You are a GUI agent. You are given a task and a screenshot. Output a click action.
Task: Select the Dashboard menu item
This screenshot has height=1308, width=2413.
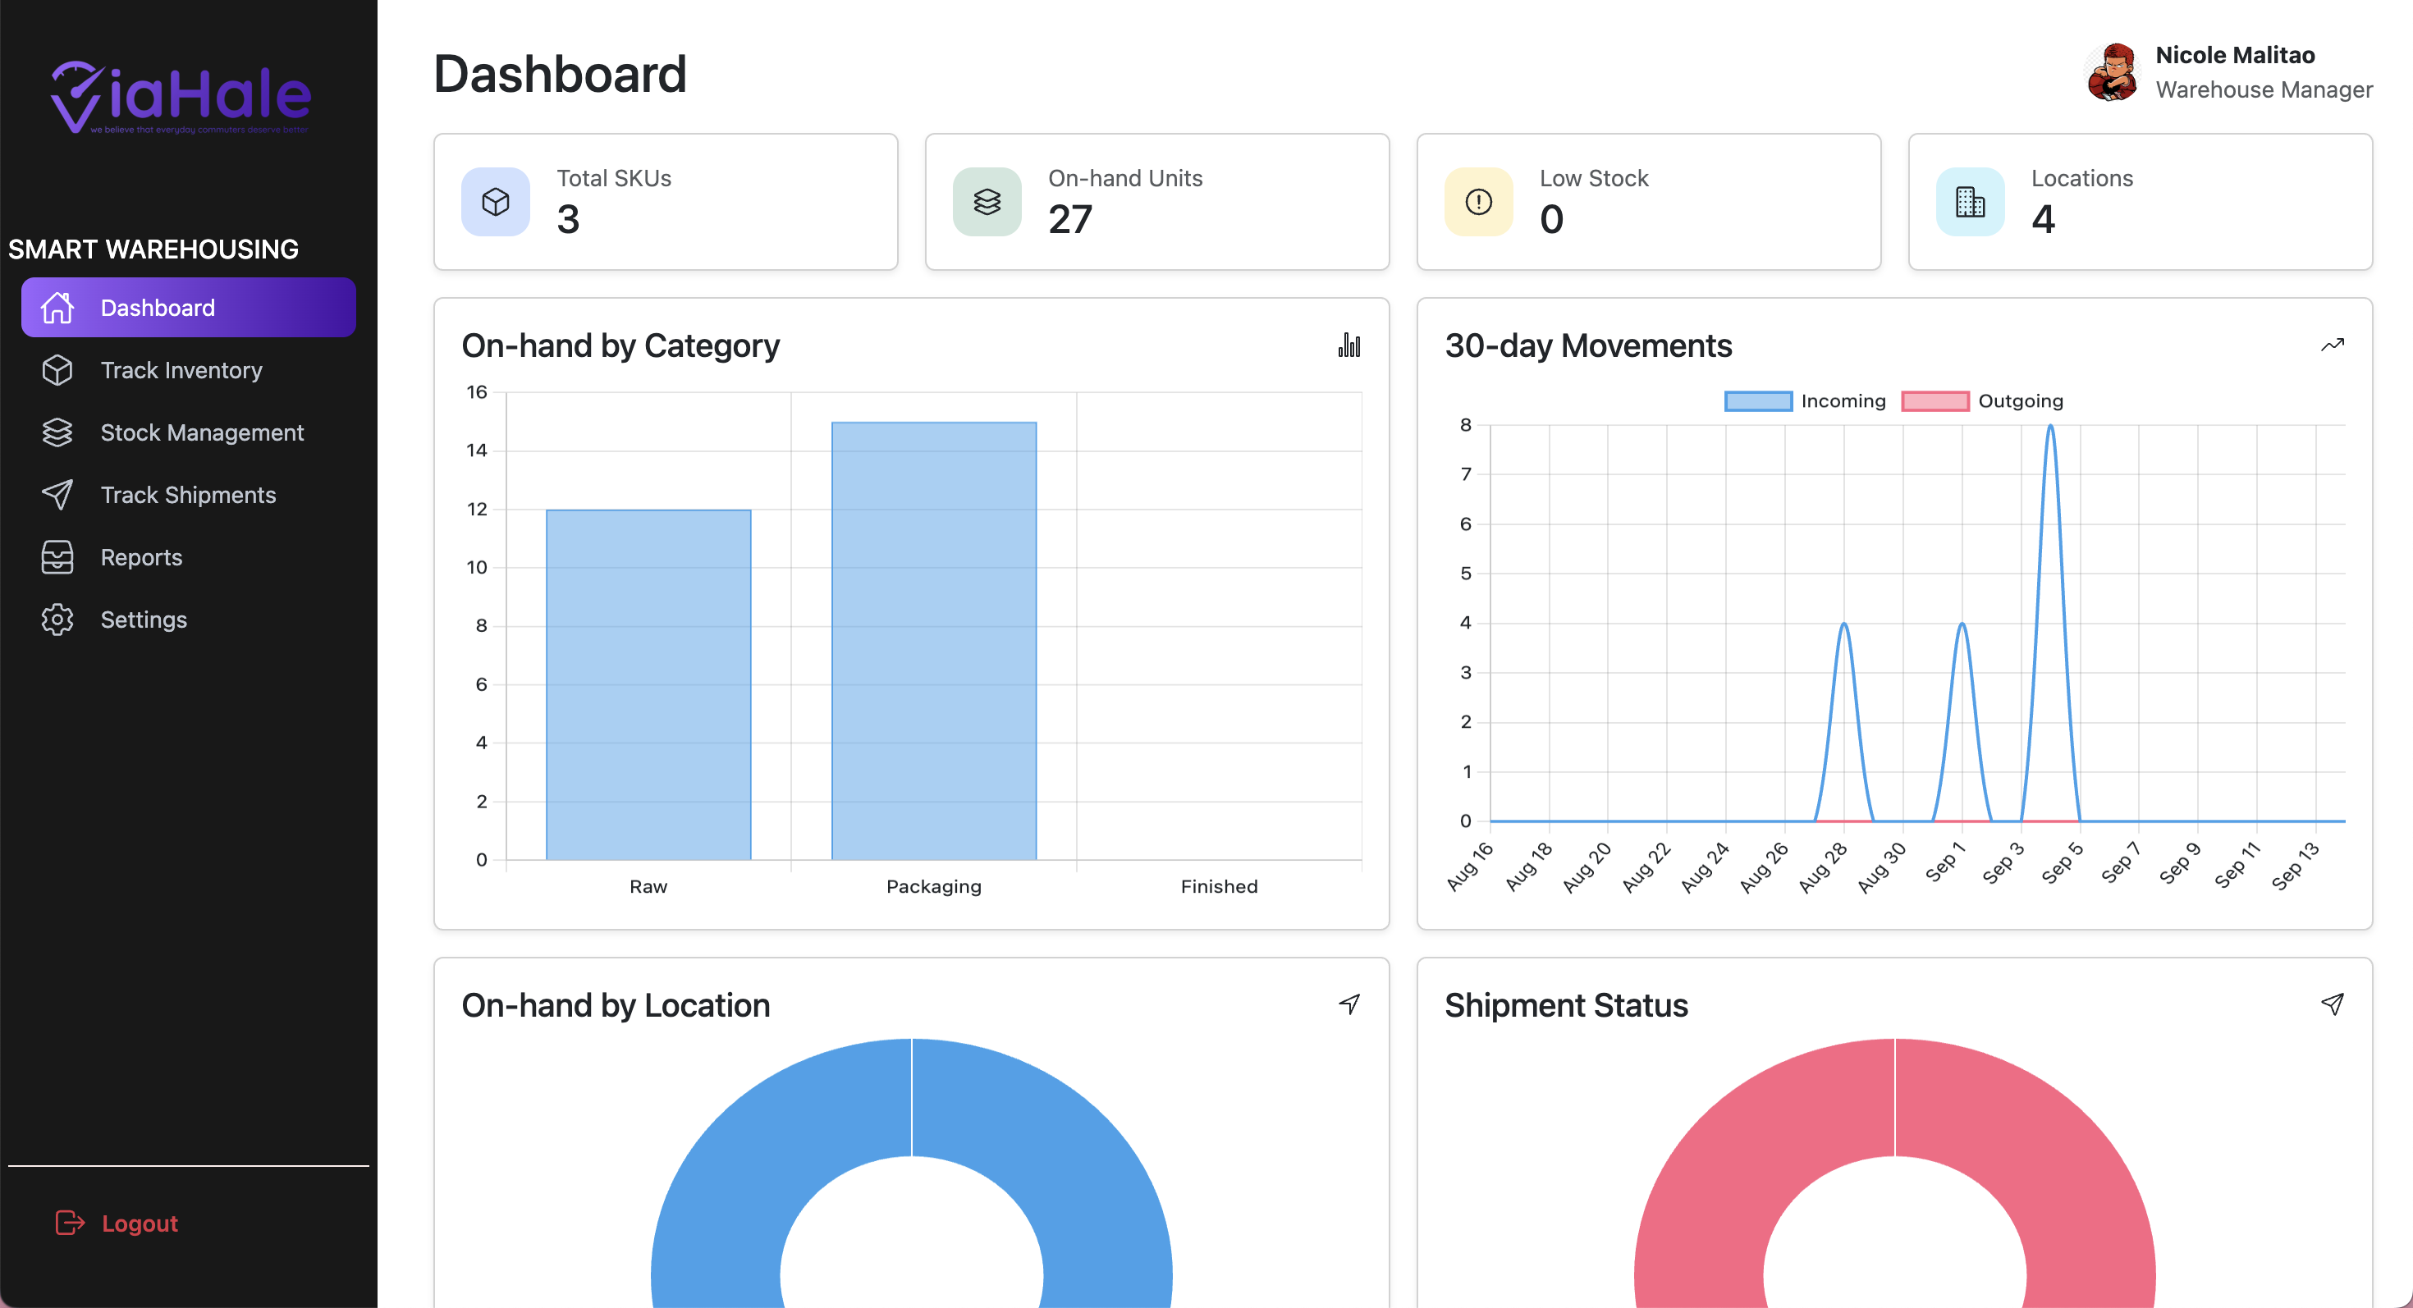[x=188, y=307]
